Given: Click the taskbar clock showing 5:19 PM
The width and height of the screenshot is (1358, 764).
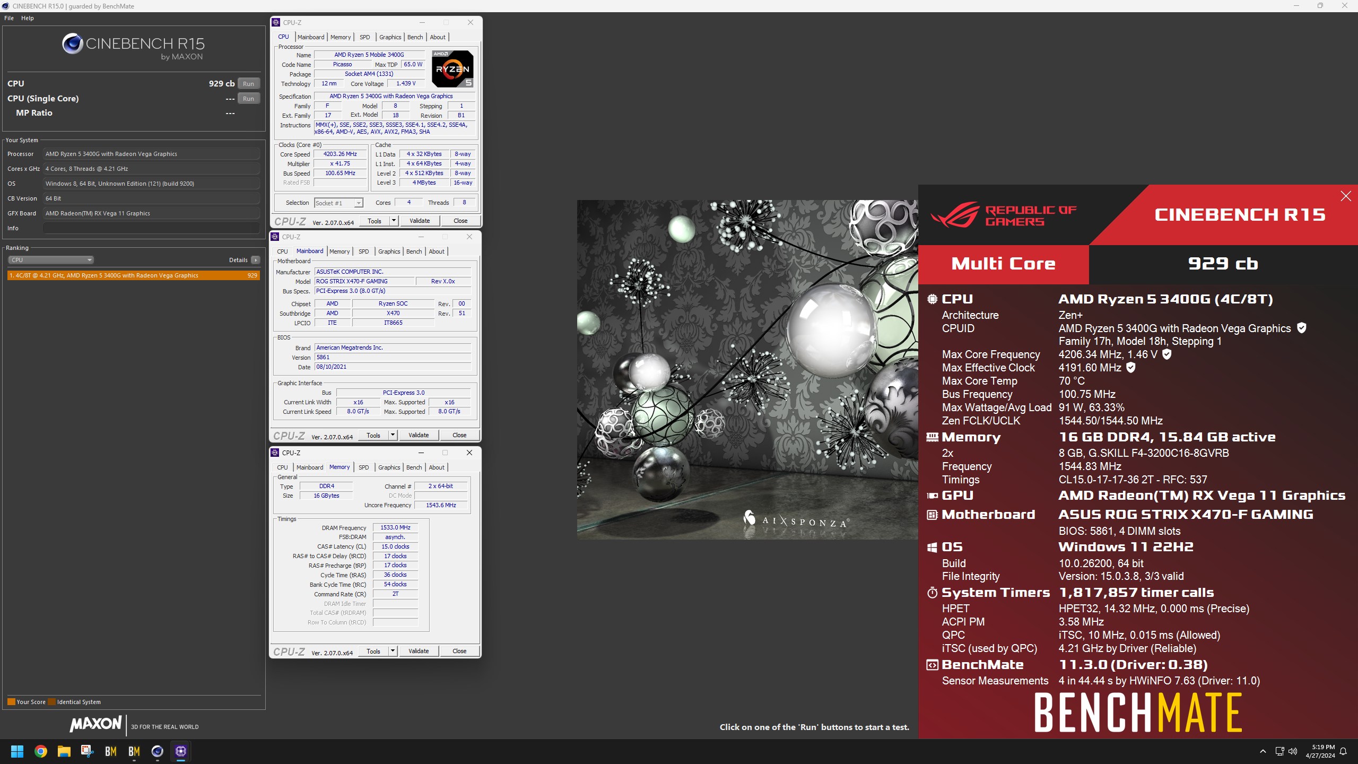Looking at the screenshot, I should [x=1320, y=751].
